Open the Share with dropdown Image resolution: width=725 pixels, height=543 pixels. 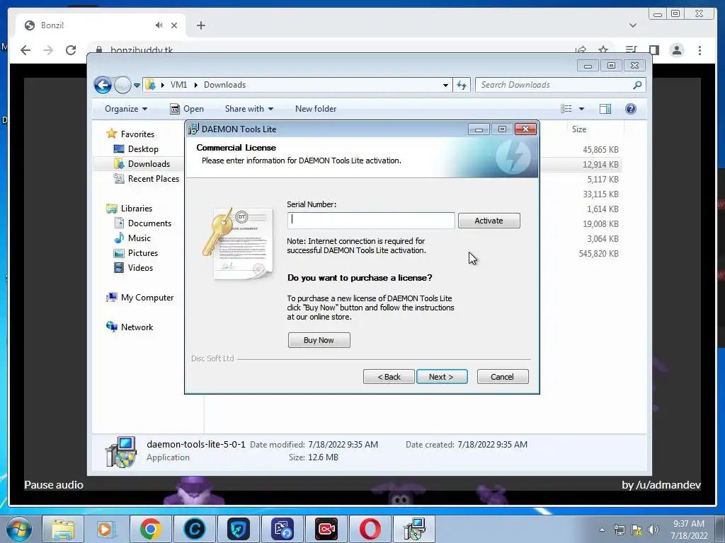coord(249,109)
